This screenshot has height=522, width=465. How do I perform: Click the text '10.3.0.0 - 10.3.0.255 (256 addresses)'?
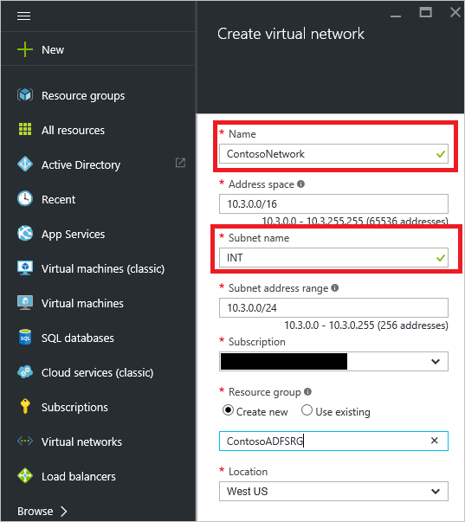[365, 325]
